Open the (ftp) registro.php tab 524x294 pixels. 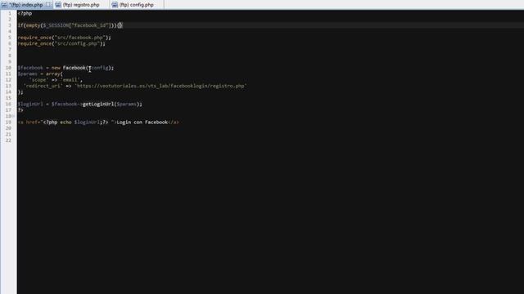[x=81, y=5]
